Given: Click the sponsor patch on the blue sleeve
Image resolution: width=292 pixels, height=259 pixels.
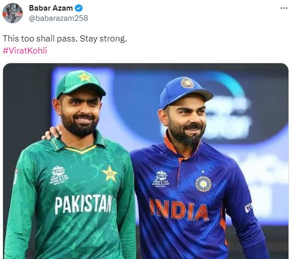Looking at the screenshot, I should click(248, 207).
